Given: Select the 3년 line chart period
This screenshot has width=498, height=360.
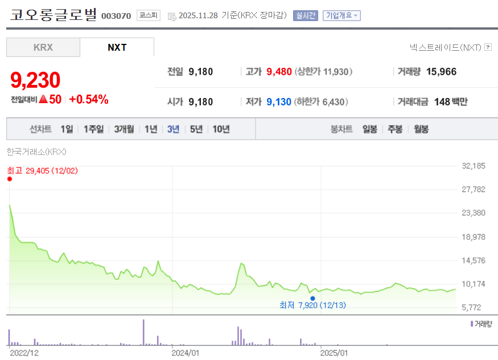Looking at the screenshot, I should click(x=173, y=129).
